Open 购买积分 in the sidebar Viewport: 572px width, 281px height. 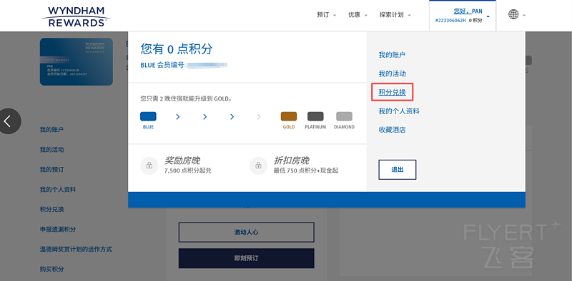51,270
